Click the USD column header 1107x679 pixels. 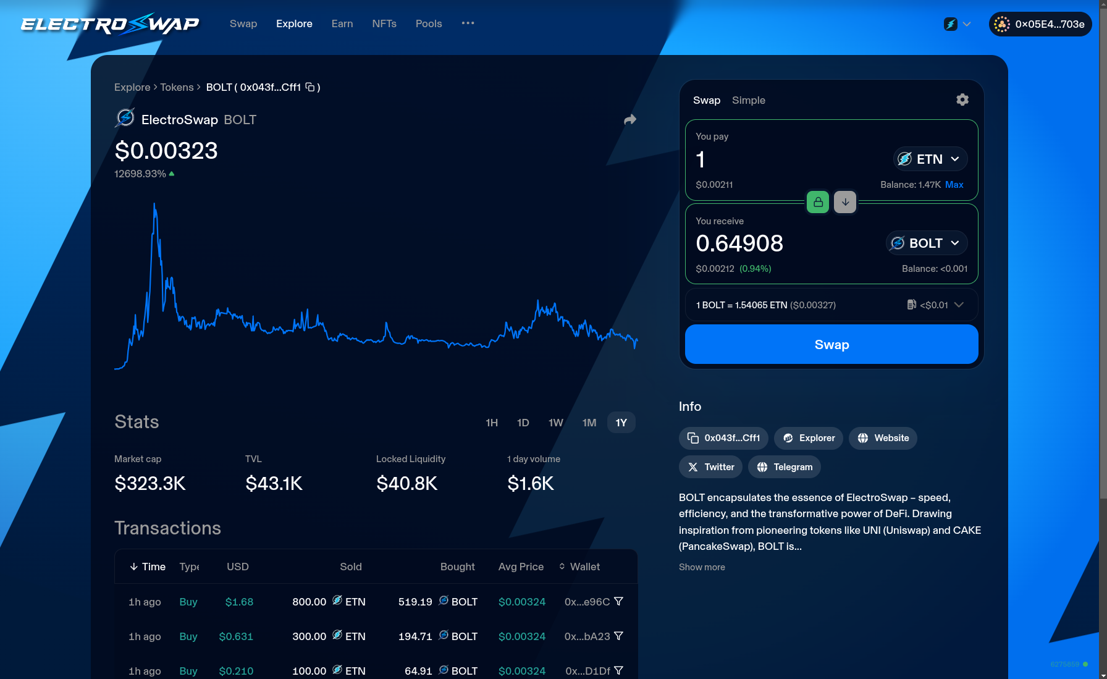pyautogui.click(x=238, y=567)
